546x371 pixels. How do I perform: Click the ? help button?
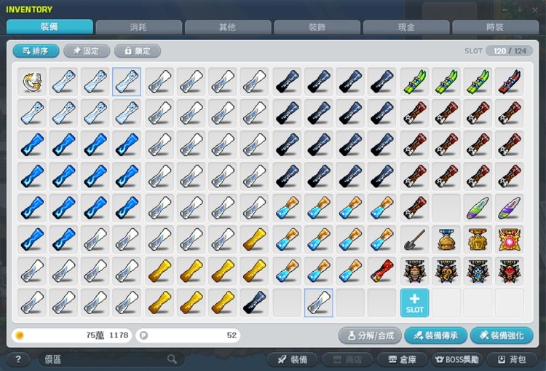pos(18,359)
